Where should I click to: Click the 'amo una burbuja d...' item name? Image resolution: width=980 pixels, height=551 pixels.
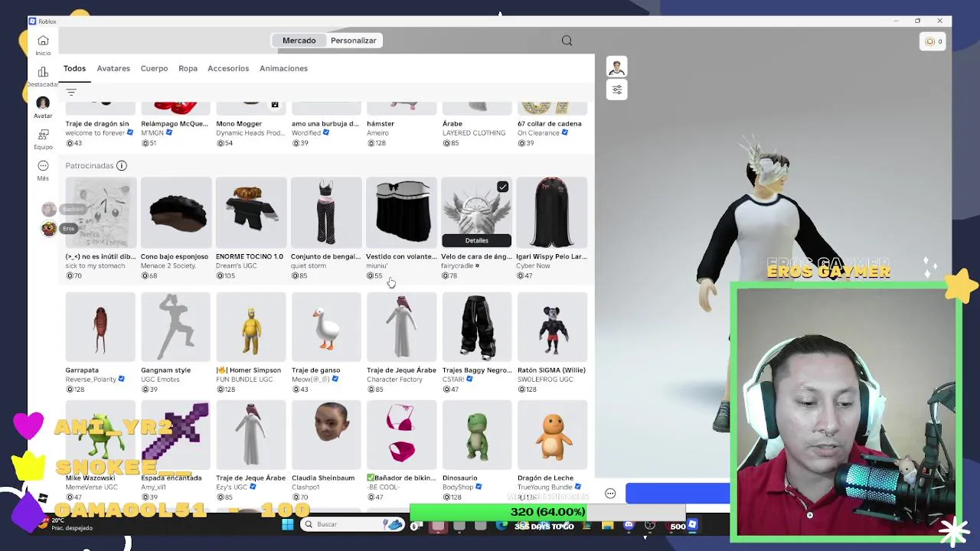click(325, 123)
